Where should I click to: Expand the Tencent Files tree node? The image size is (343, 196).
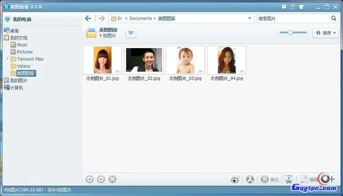tap(7, 59)
